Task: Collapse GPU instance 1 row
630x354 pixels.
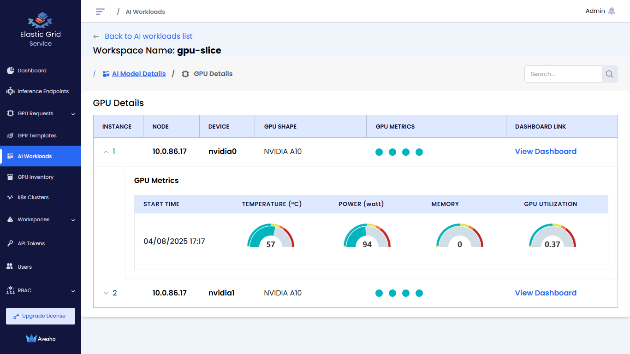Action: click(x=106, y=152)
